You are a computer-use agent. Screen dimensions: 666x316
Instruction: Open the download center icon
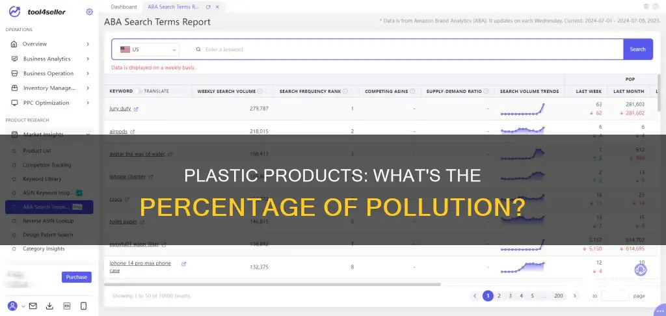(x=49, y=306)
